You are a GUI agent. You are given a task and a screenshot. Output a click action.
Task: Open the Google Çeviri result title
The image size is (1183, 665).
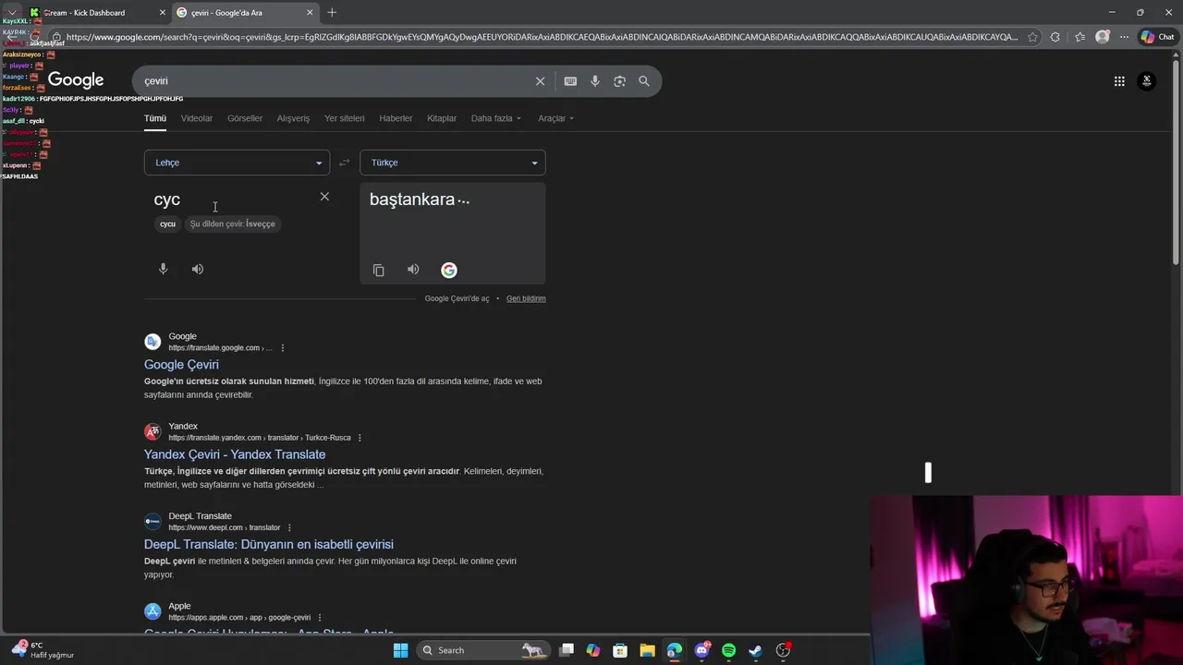point(181,365)
